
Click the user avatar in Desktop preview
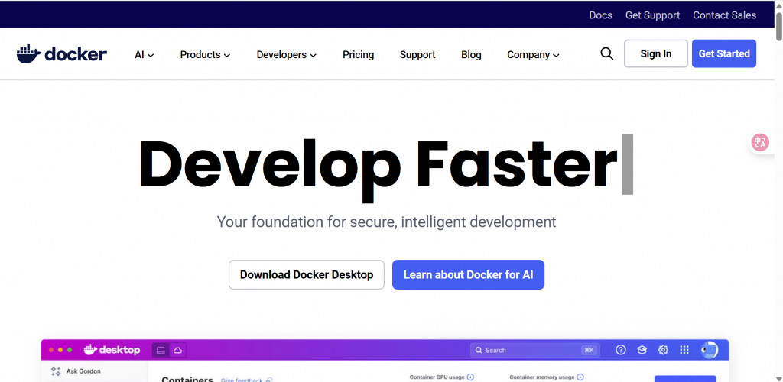click(709, 350)
